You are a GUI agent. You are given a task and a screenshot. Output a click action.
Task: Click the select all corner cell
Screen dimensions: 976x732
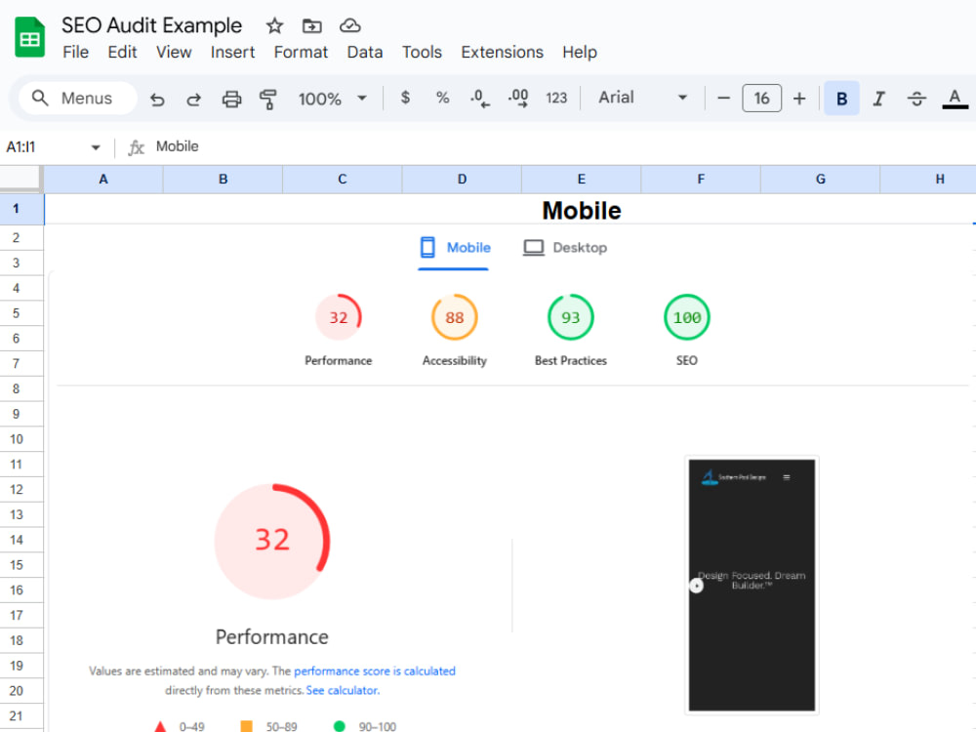(21, 180)
